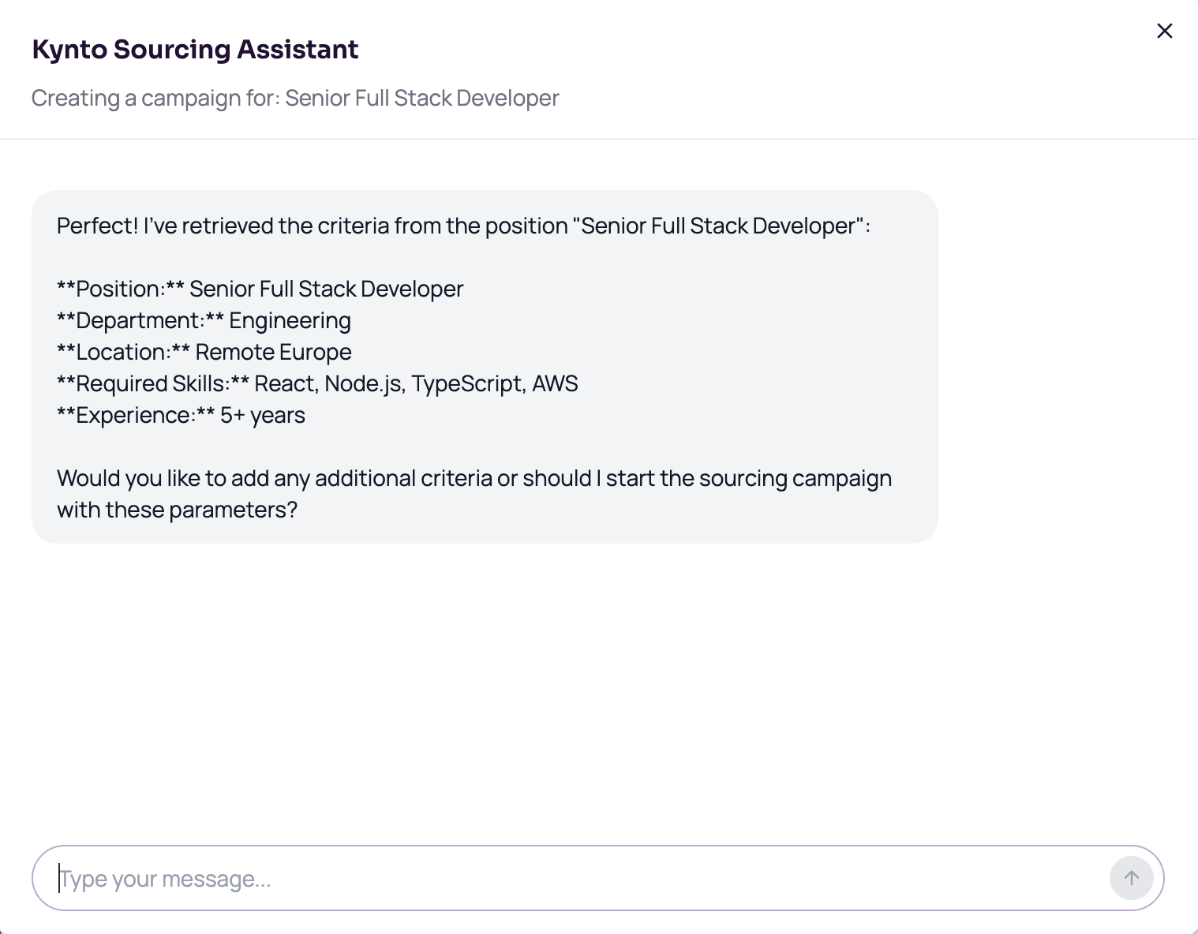
Task: Click the '**Department:**' label in the message
Action: 140,320
